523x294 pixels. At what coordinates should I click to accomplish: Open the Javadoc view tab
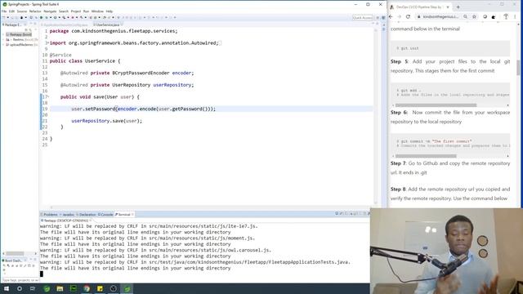[68, 214]
